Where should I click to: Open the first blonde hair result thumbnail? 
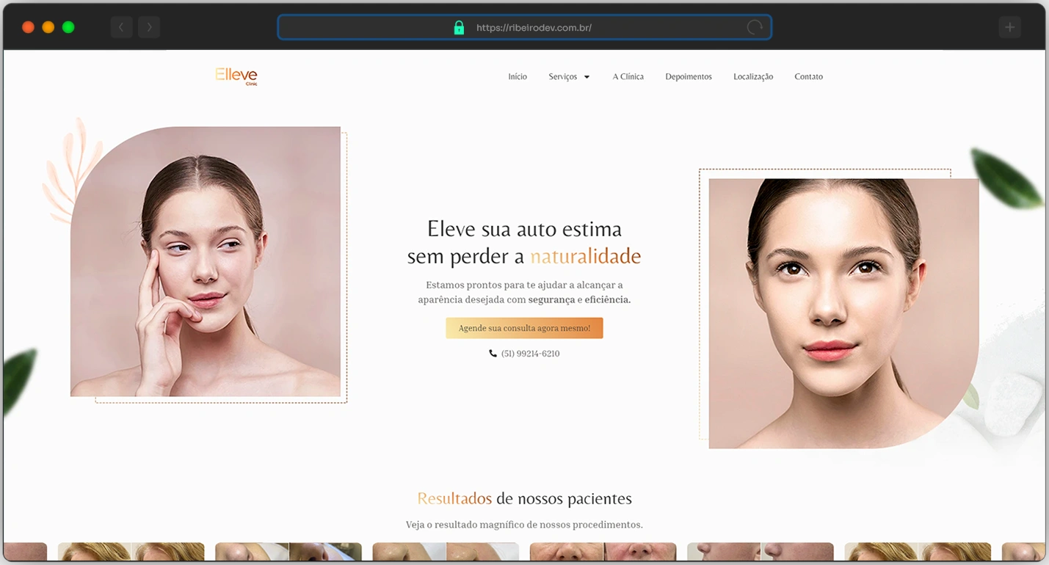(x=131, y=552)
